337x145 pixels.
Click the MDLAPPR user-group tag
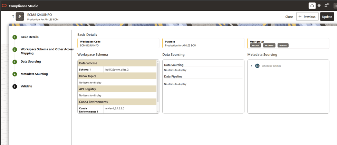click(x=269, y=45)
